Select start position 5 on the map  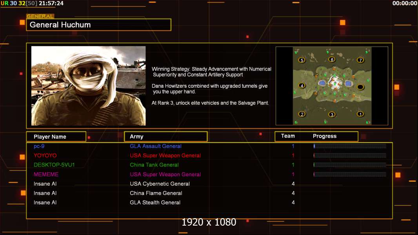pyautogui.click(x=302, y=60)
